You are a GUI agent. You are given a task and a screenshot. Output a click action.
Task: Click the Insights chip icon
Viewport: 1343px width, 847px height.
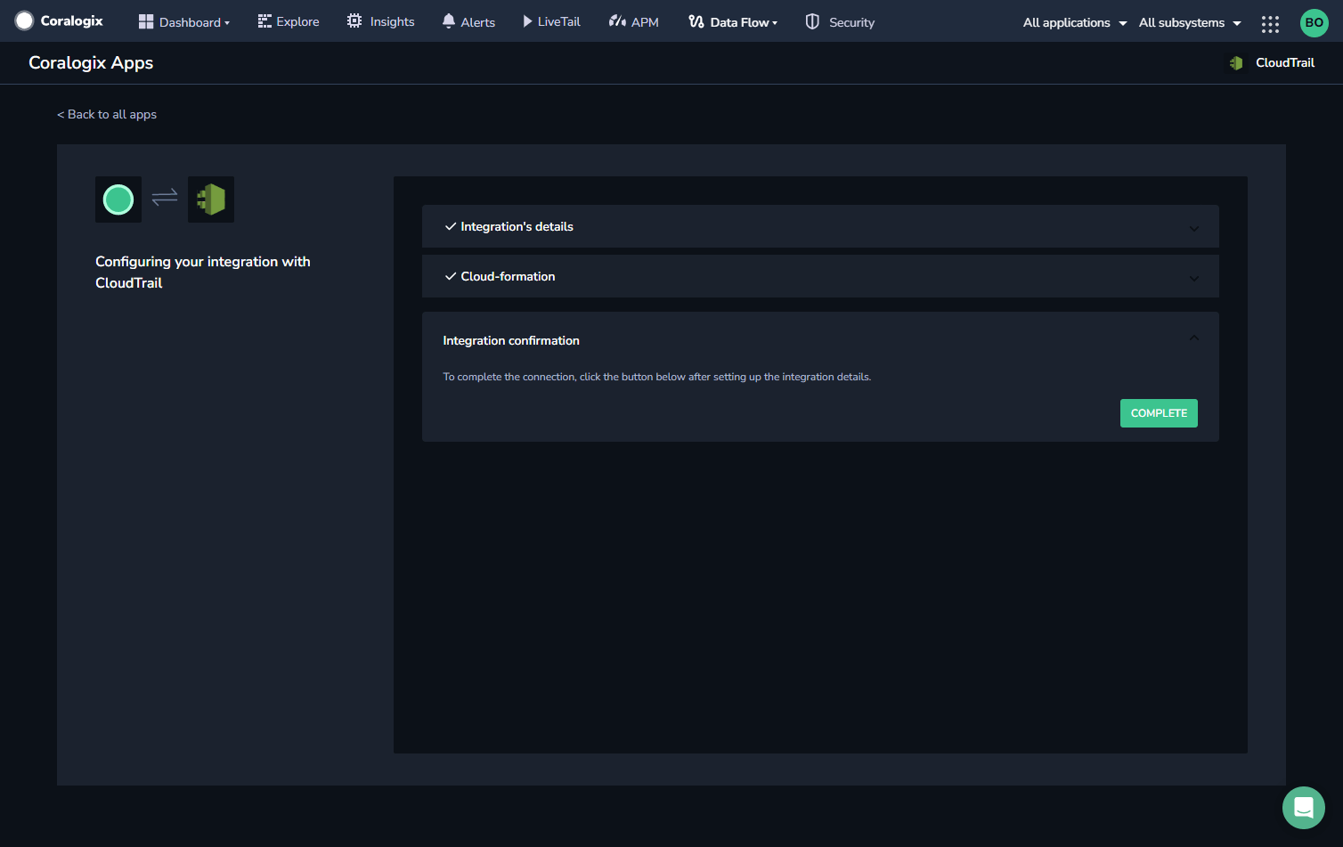click(354, 21)
